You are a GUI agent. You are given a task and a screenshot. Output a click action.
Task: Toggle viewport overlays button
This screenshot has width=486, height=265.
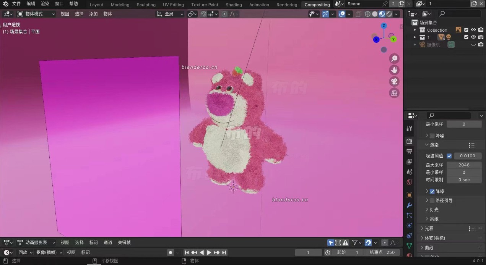[342, 14]
